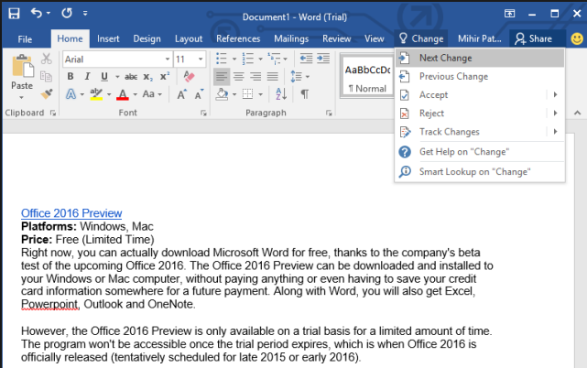This screenshot has height=368, width=587.
Task: Toggle Align Left paragraph
Action: 222,77
